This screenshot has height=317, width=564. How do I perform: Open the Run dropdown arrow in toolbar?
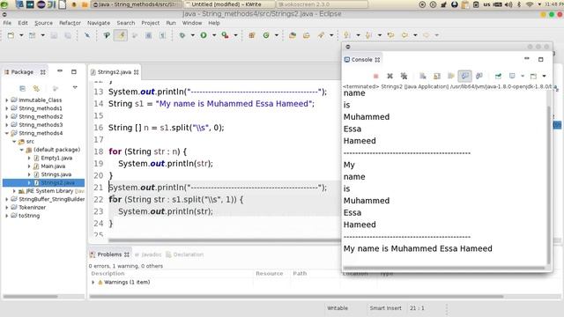[x=214, y=35]
